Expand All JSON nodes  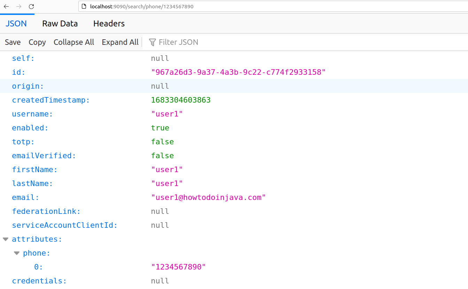click(x=120, y=42)
